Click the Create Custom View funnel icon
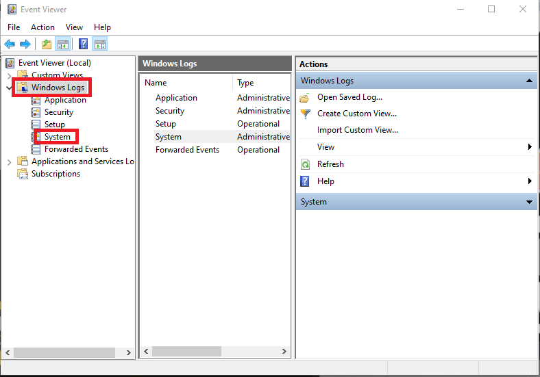Screen dimensions: 540x377 point(305,114)
